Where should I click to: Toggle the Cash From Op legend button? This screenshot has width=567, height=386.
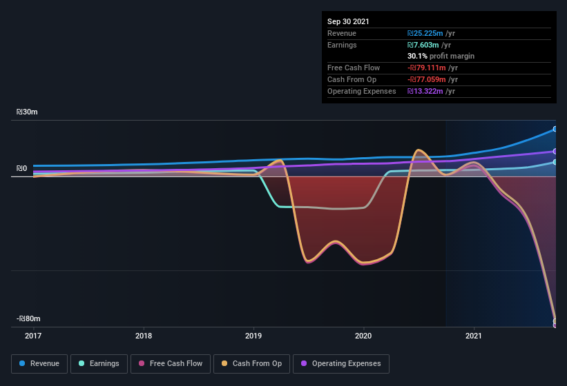(251, 364)
